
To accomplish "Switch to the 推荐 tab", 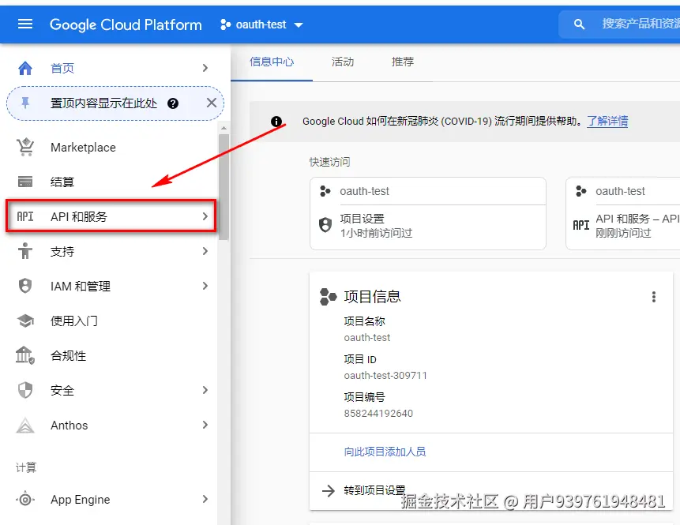I will (403, 62).
